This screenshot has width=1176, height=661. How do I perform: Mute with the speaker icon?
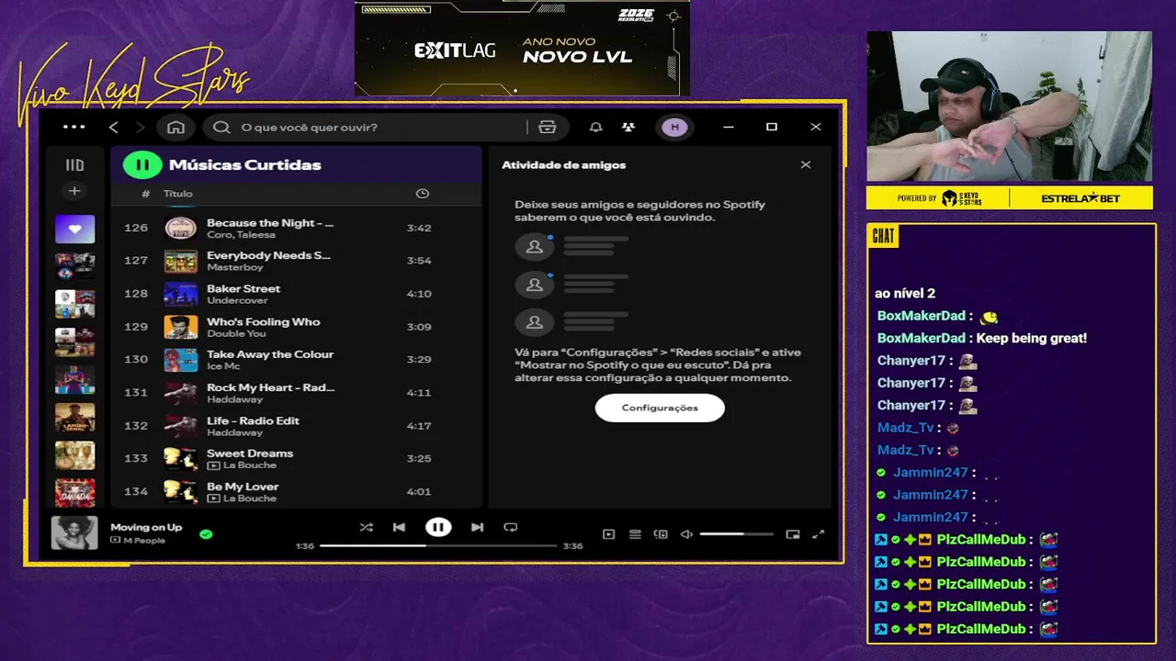pyautogui.click(x=686, y=534)
